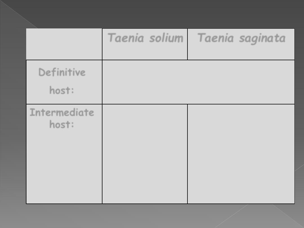
Task: Click the word "solium" in the header
Action: click(x=166, y=38)
